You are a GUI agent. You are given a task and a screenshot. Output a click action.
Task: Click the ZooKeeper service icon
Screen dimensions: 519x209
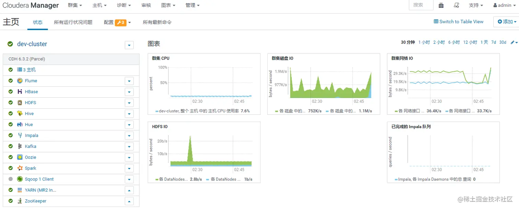20,201
